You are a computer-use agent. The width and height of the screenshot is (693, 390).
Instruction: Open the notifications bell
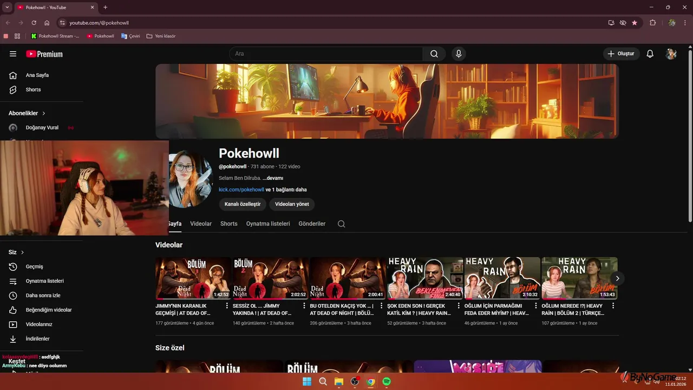click(x=650, y=54)
